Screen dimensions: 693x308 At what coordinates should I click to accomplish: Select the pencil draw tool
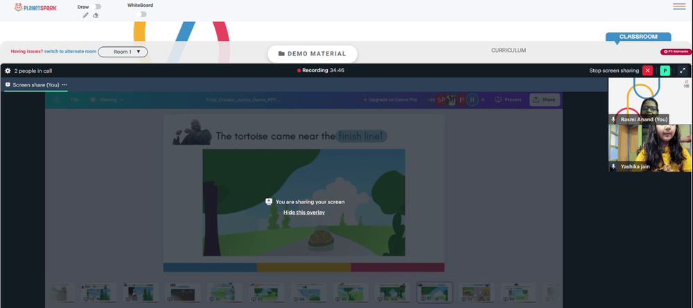tap(85, 15)
